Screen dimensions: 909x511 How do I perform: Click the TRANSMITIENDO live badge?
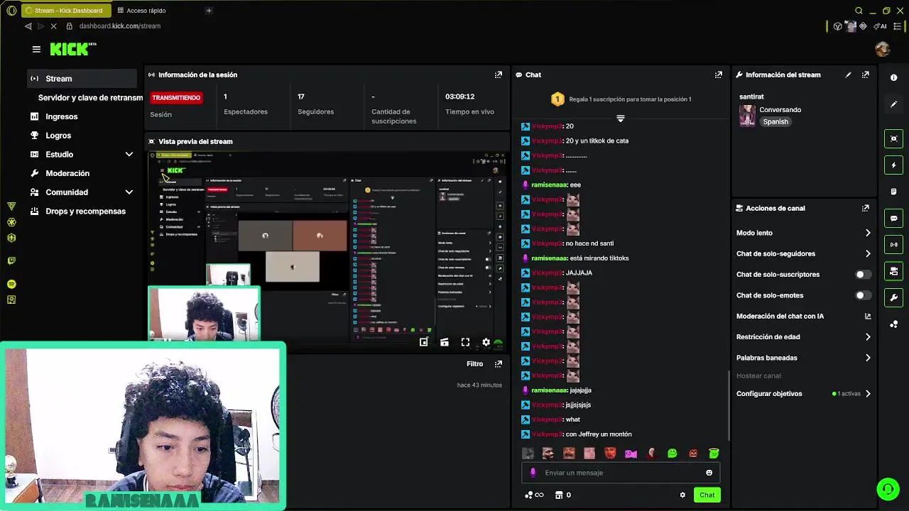click(x=176, y=98)
